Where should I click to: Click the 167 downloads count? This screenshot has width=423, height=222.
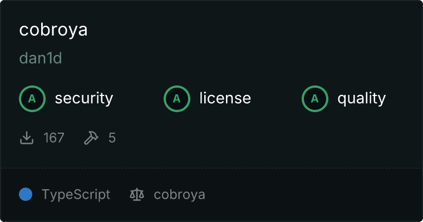(x=54, y=138)
